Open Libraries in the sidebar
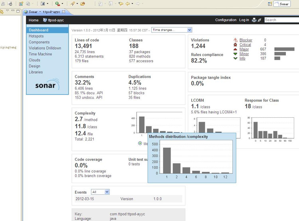Screen dimensions: 299x221 (x=35, y=72)
